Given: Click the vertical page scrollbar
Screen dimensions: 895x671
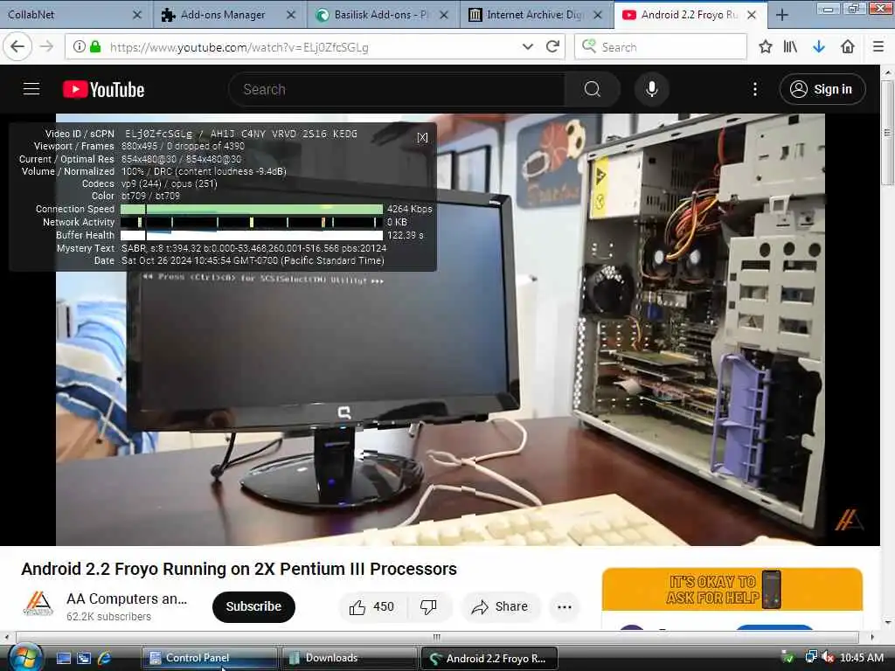Looking at the screenshot, I should (887, 133).
